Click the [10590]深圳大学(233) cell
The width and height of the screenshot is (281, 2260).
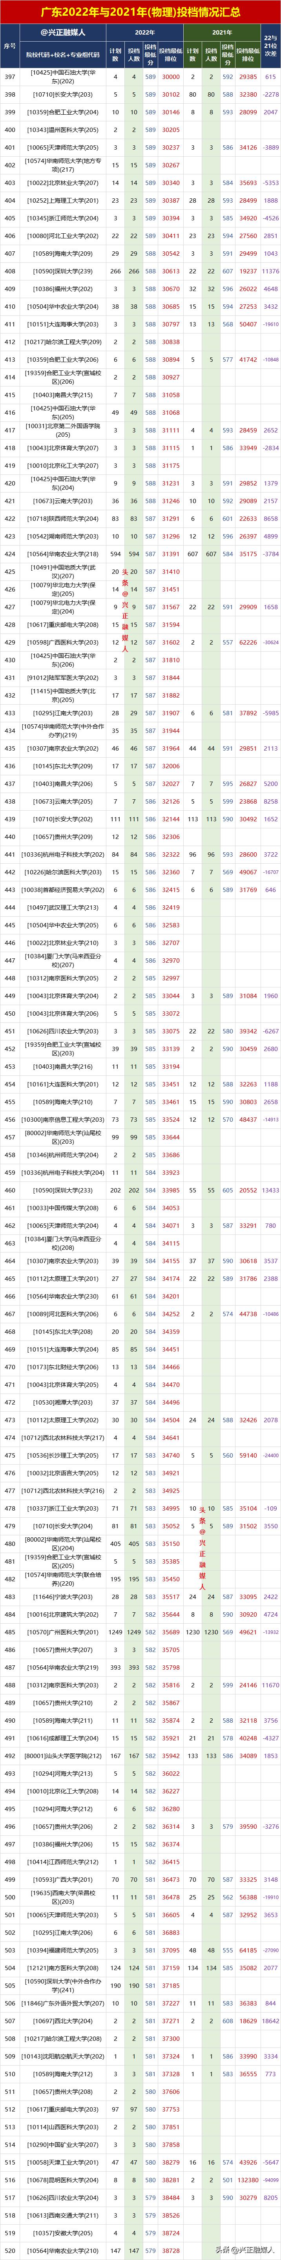click(63, 1190)
